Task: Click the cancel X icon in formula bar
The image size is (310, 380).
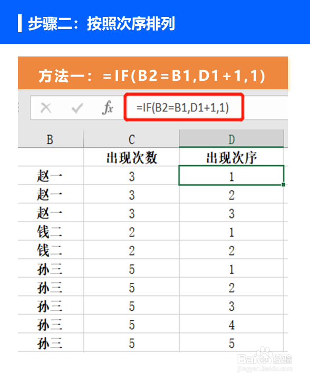Action: tap(46, 108)
